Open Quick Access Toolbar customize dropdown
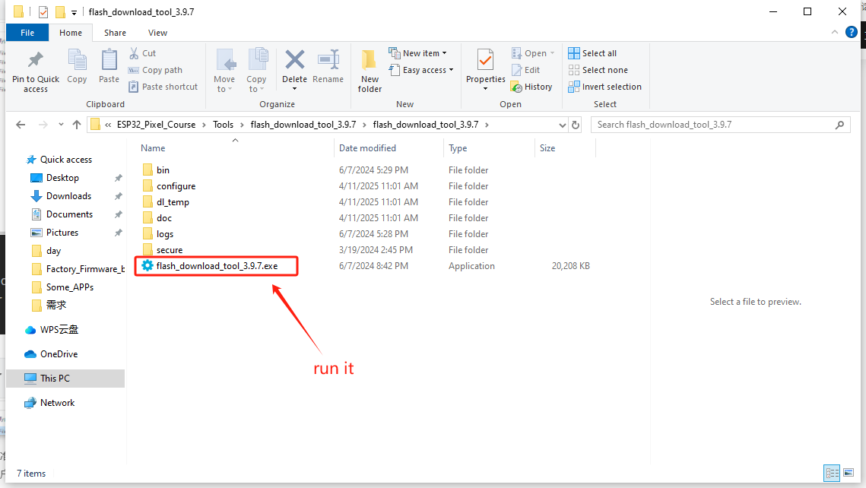Image resolution: width=866 pixels, height=488 pixels. click(74, 12)
